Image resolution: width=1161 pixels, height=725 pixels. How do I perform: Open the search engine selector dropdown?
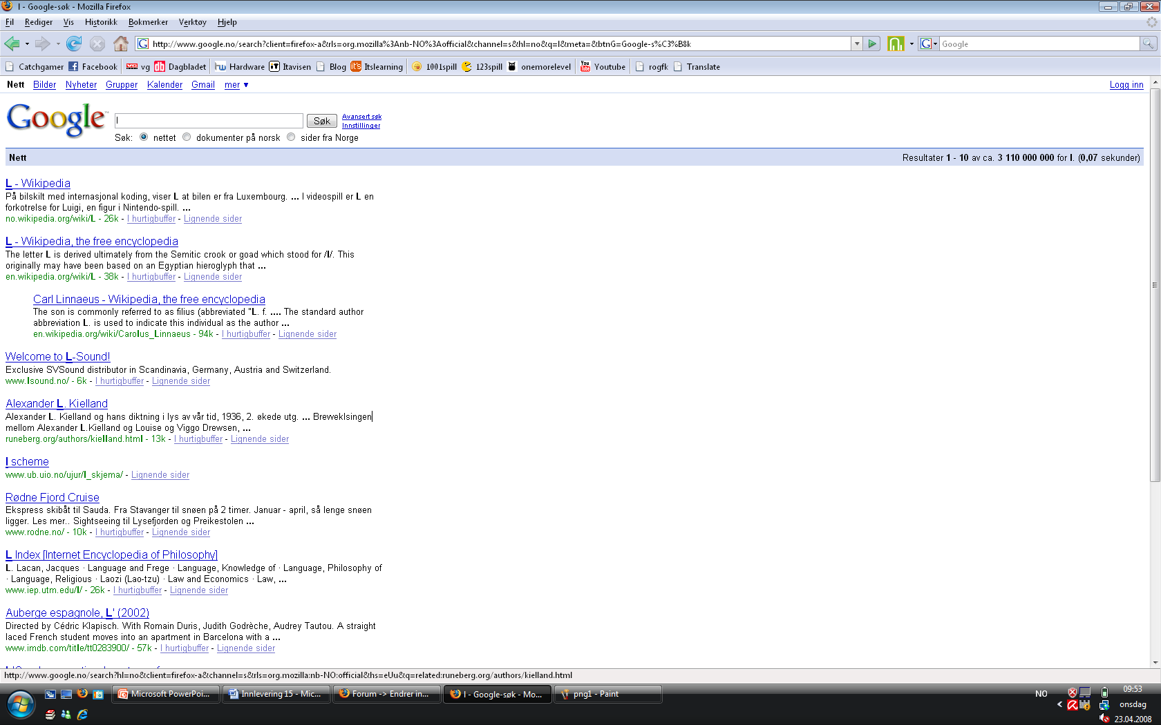[929, 43]
